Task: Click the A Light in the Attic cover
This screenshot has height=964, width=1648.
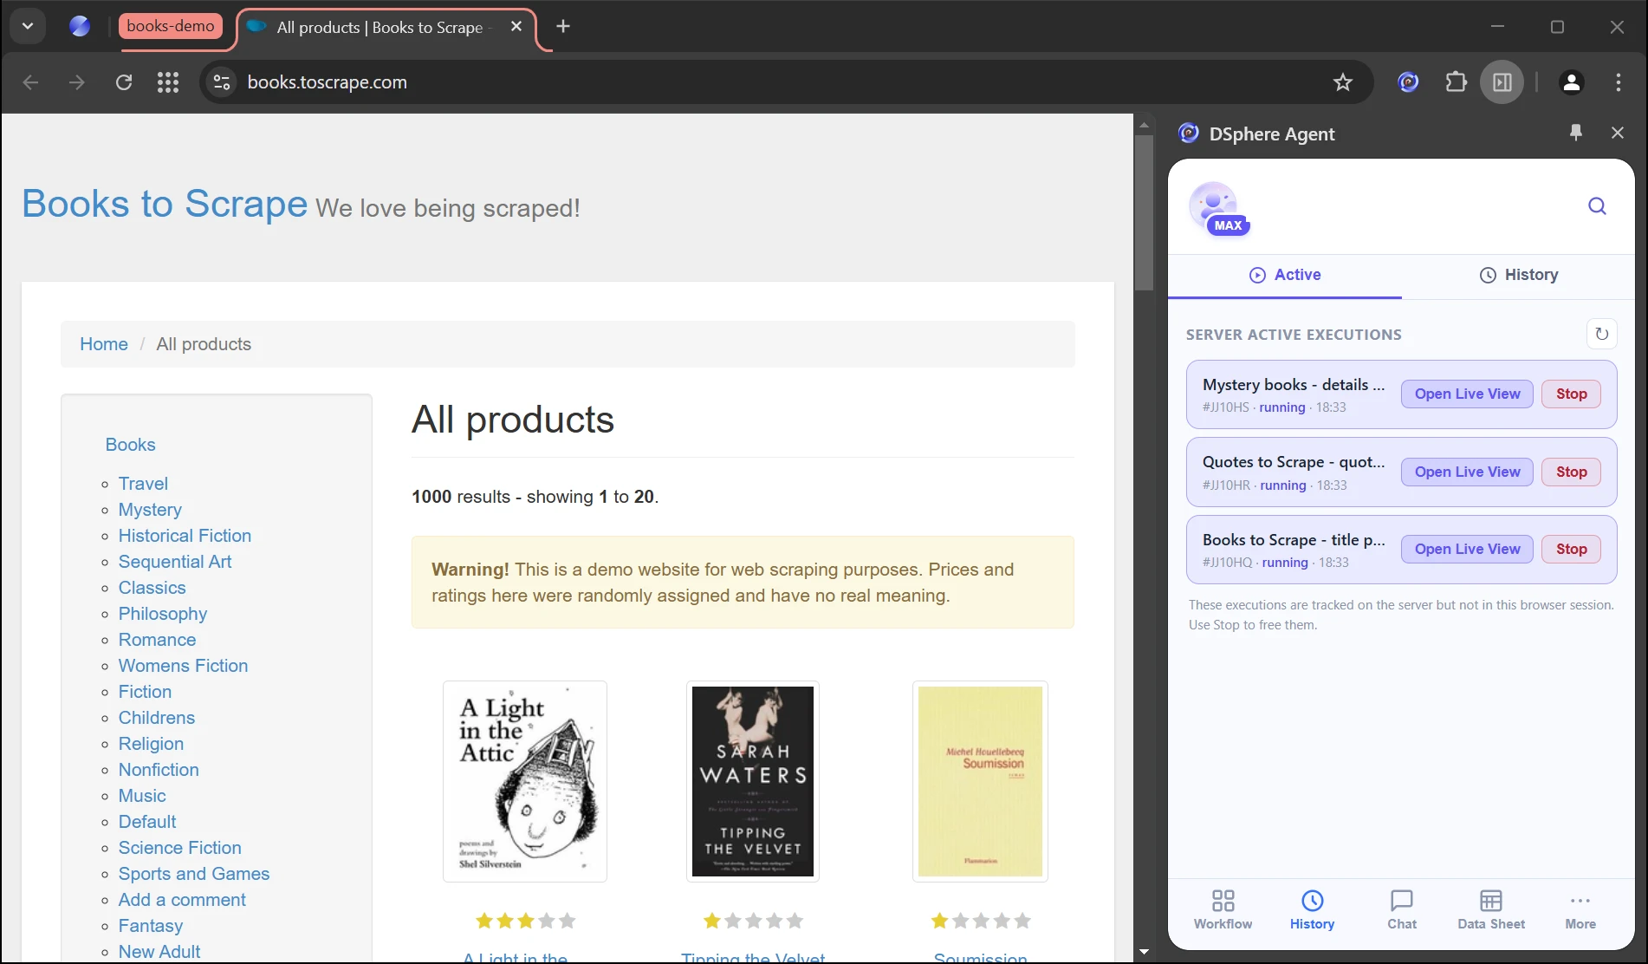Action: (524, 781)
